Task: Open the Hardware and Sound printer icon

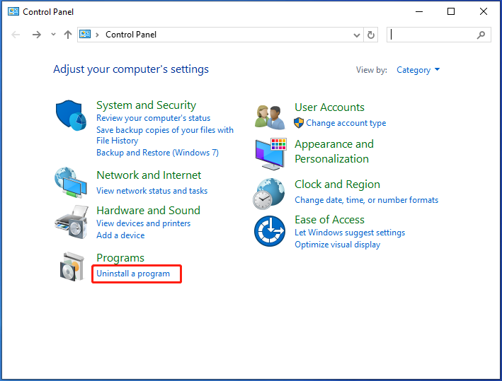Action: [x=72, y=222]
